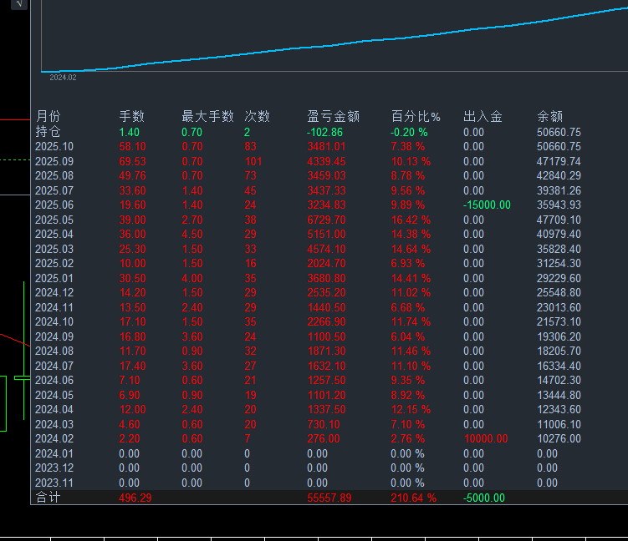Click the -15000.00 withdrawal value
628x541 pixels.
487,205
